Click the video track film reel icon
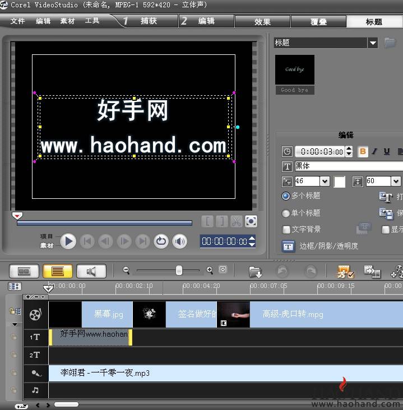Viewport: 403px width, 410px height. click(35, 315)
